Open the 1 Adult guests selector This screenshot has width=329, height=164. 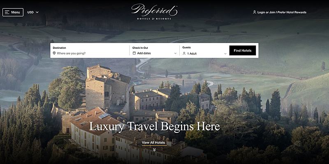coord(204,54)
